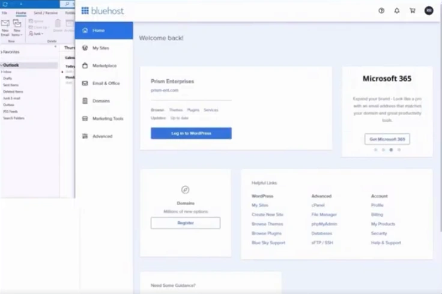Click the sliders icon beside Advanced
The height and width of the screenshot is (294, 442).
pos(85,136)
